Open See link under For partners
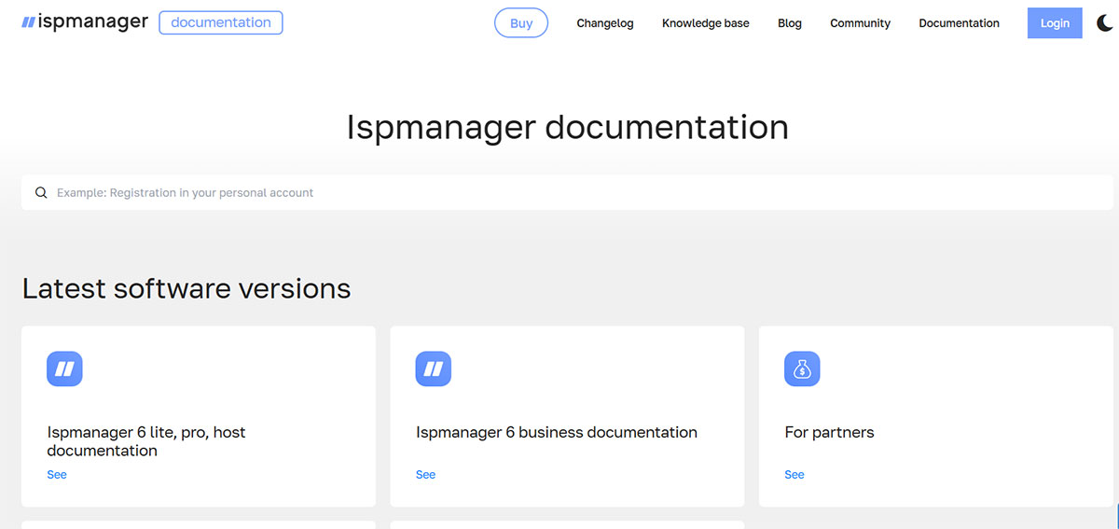The width and height of the screenshot is (1119, 529). click(x=794, y=475)
